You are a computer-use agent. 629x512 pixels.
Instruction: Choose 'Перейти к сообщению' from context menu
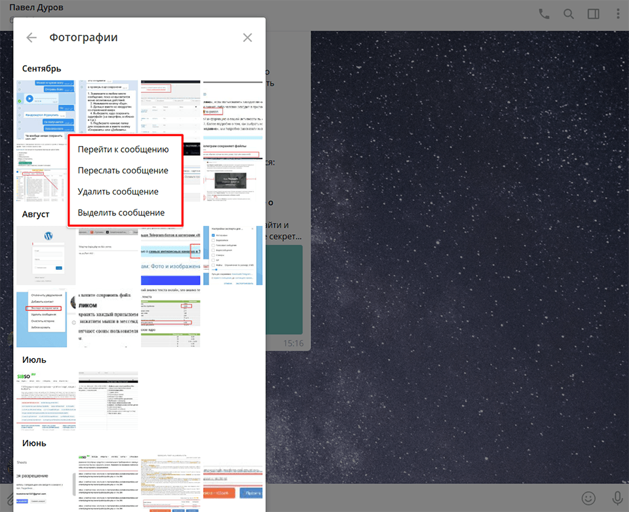(x=123, y=149)
